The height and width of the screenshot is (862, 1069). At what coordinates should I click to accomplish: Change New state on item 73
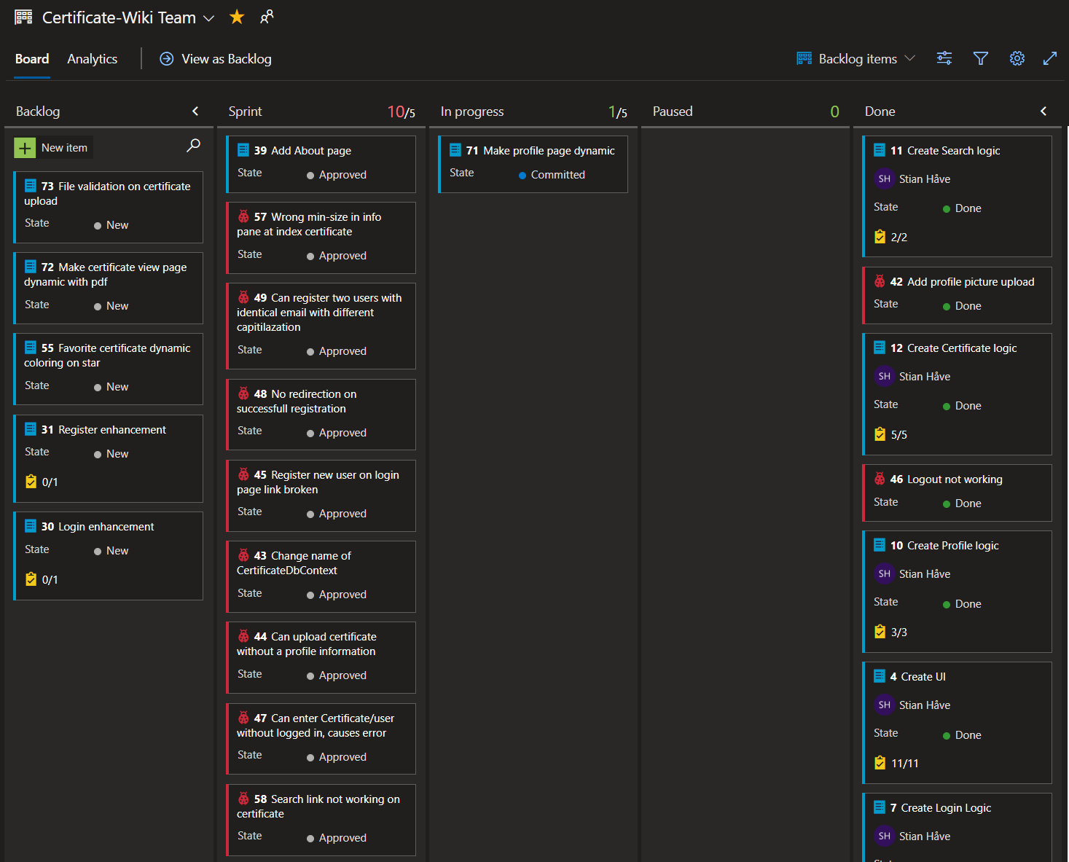[111, 225]
